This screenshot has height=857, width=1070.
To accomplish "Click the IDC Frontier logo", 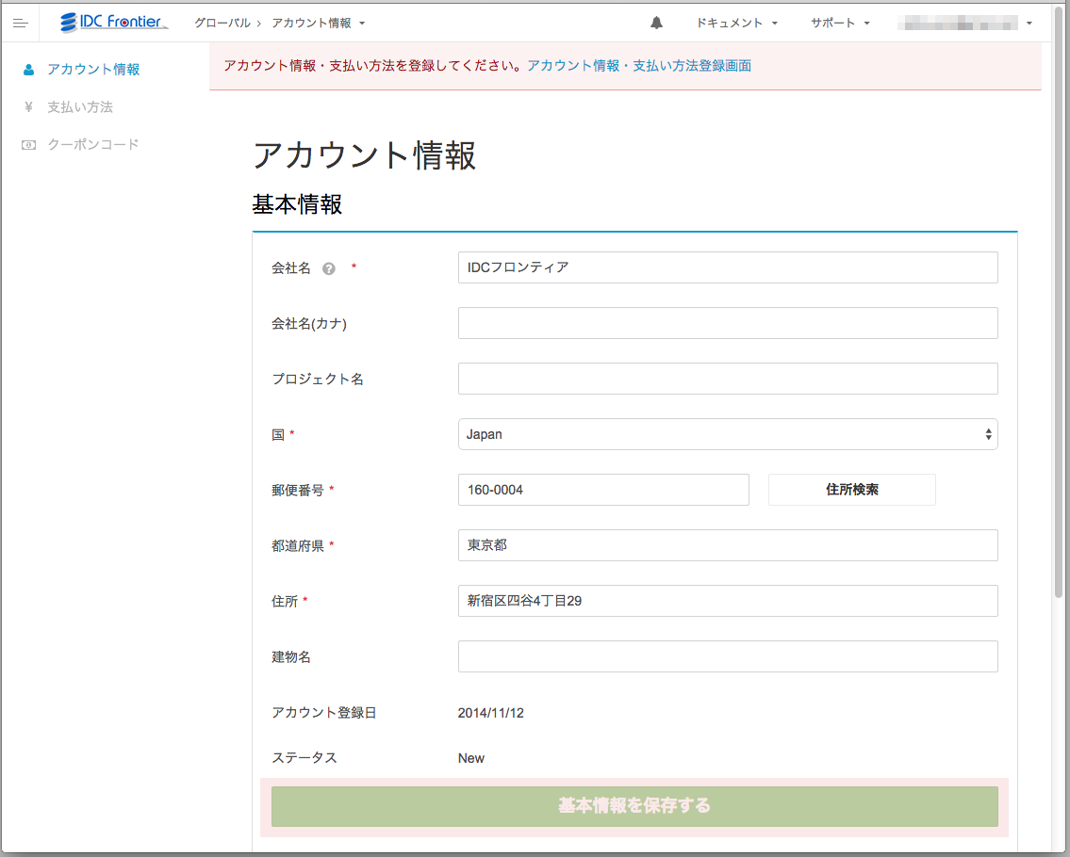I will pyautogui.click(x=111, y=22).
